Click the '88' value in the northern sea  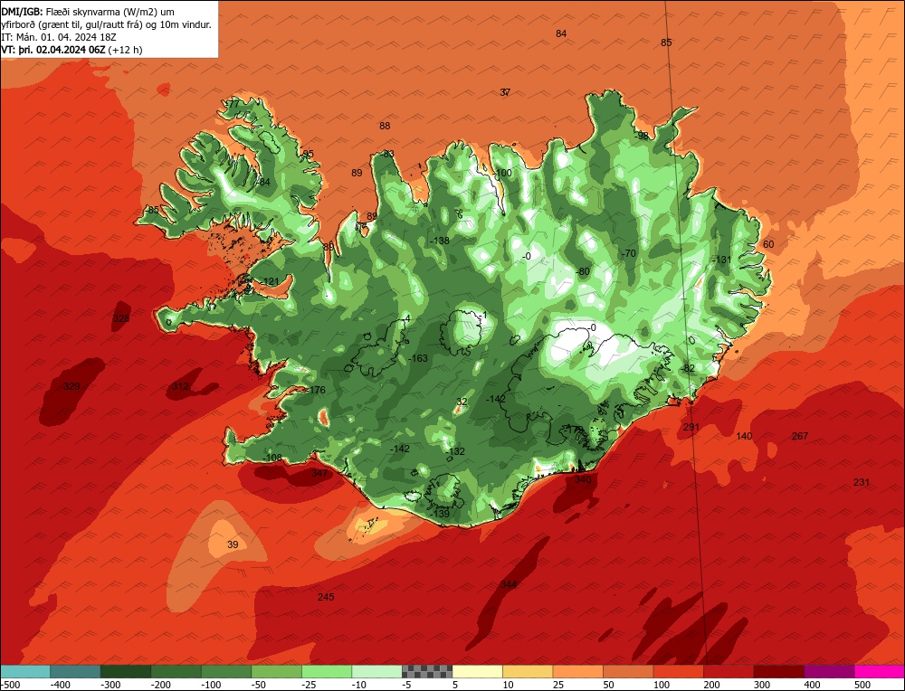click(x=385, y=126)
